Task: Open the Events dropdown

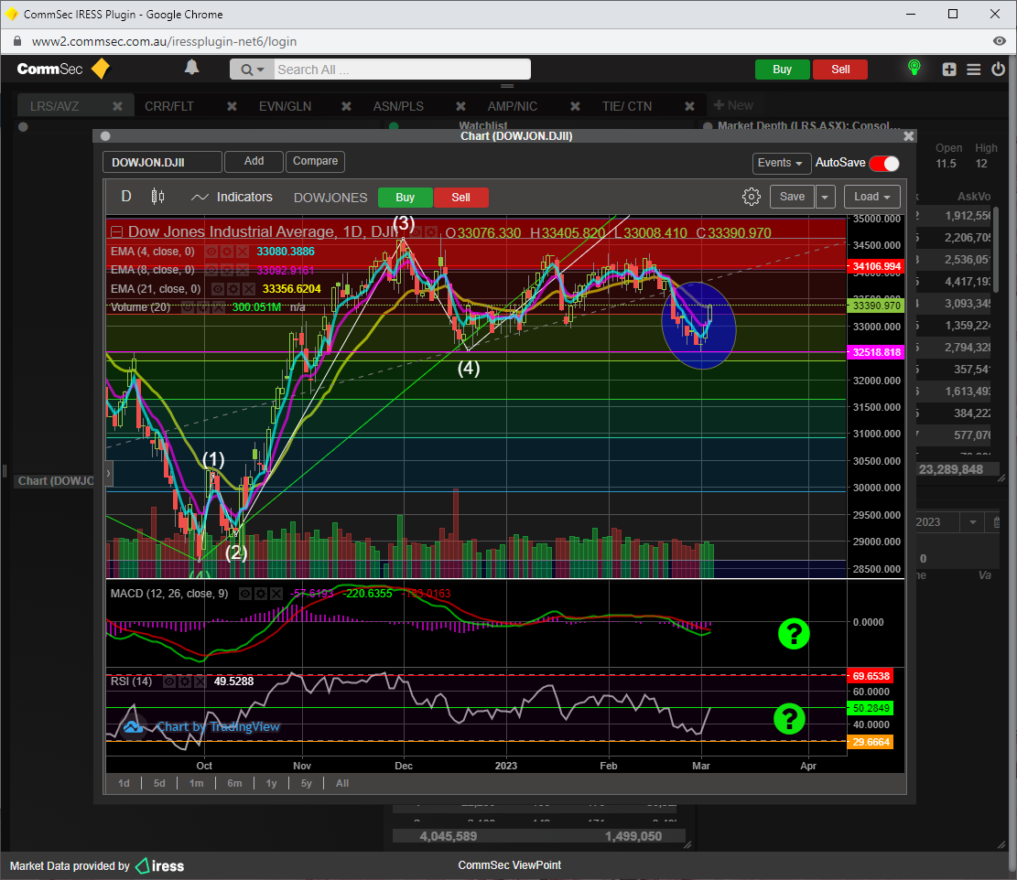Action: [781, 163]
